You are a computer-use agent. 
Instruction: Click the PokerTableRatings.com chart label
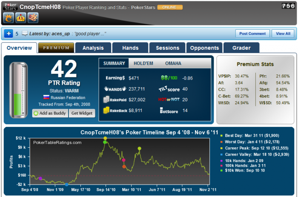pos(57,143)
